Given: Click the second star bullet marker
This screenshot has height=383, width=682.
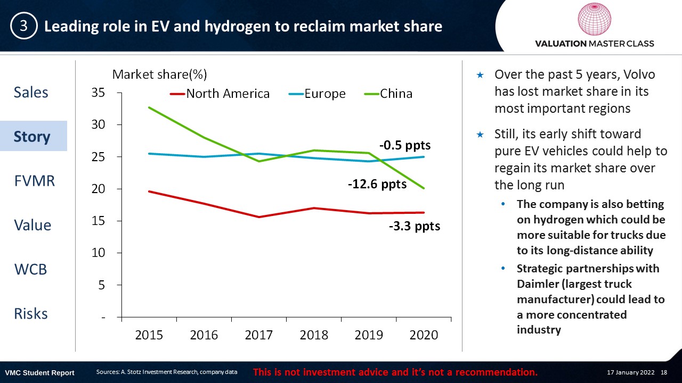Looking at the screenshot, I should coord(480,134).
